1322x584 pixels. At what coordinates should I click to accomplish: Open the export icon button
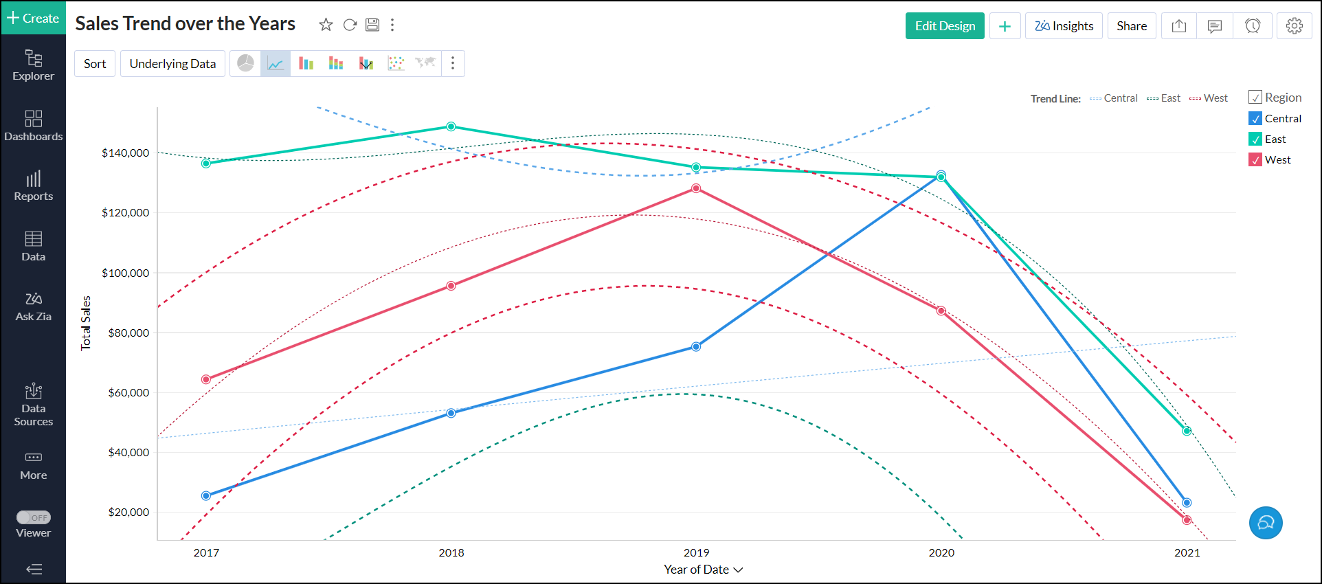pos(1179,26)
